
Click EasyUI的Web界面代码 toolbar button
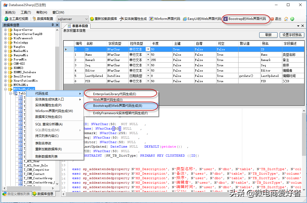point(202,19)
